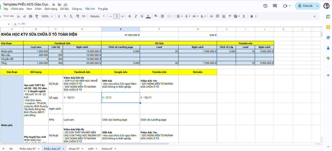
Task: Open the 123 number formats menu
Action: 83,16
